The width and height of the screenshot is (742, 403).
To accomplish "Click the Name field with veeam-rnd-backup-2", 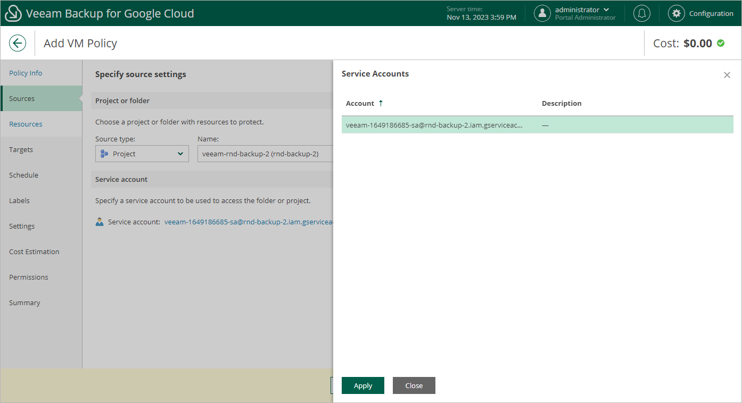I will [265, 154].
